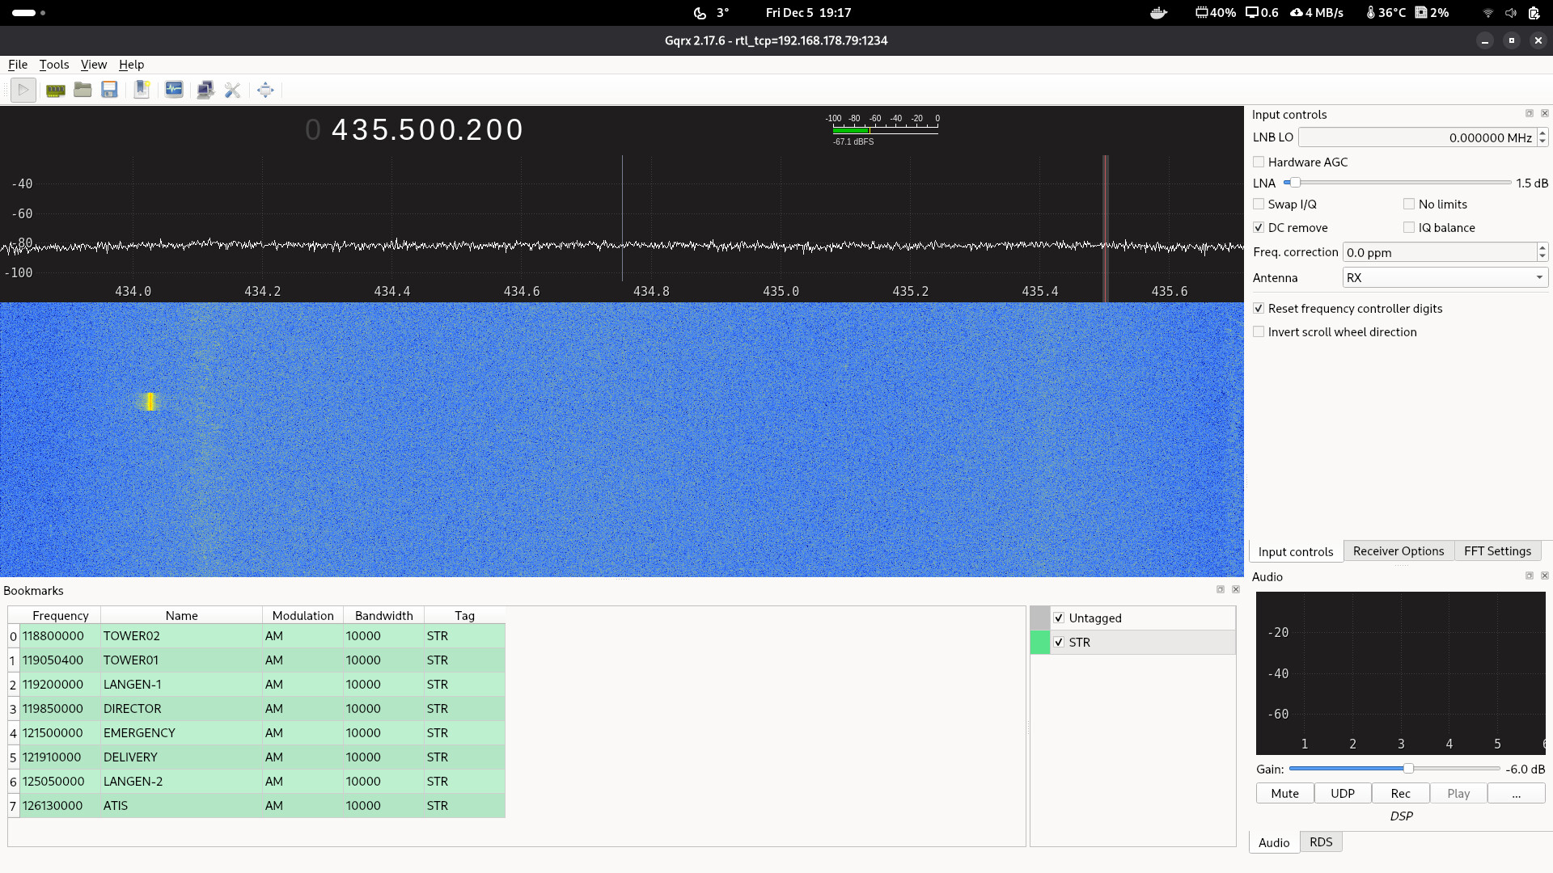Click the audio Gain slider handle
Image resolution: width=1553 pixels, height=873 pixels.
(1408, 769)
